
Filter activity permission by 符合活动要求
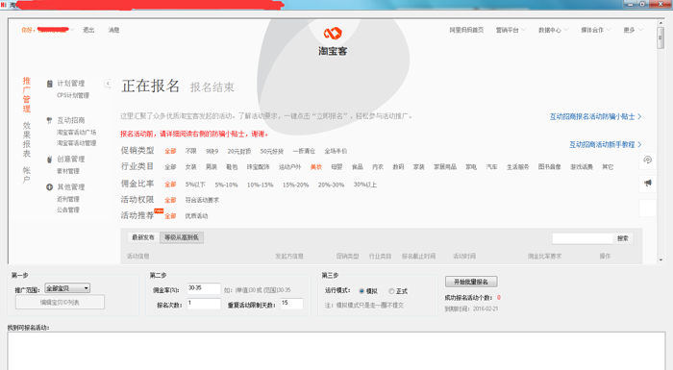(202, 200)
